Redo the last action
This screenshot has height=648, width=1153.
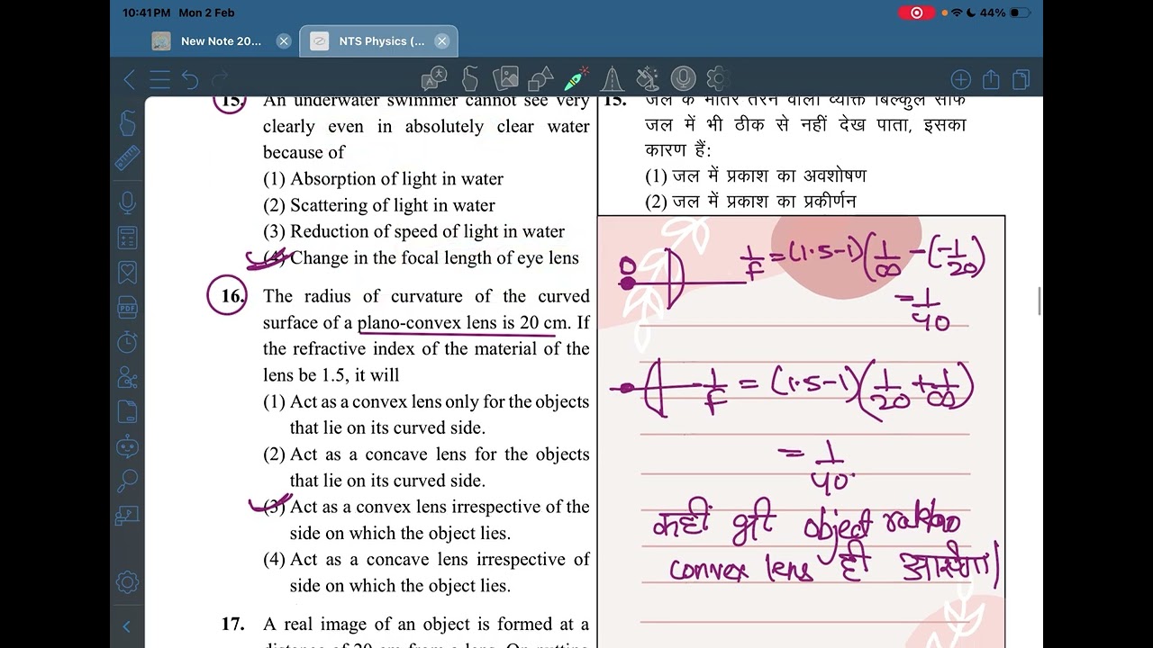pos(220,80)
